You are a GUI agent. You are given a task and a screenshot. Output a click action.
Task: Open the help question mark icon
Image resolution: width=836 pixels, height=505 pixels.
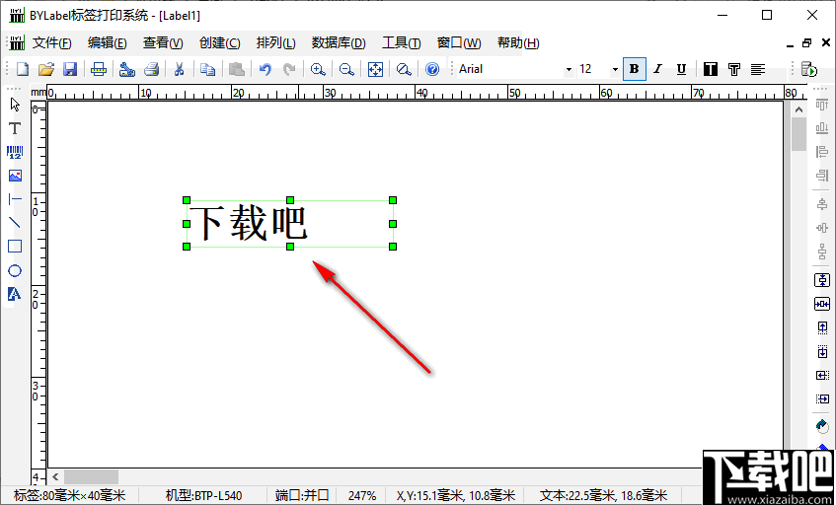432,69
